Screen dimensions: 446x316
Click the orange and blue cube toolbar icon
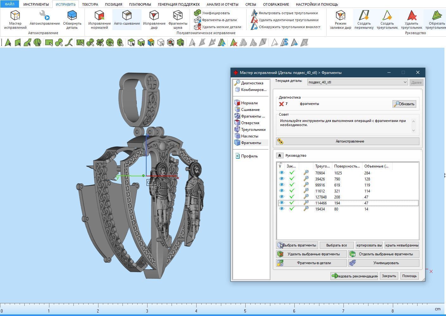[x=151, y=42]
